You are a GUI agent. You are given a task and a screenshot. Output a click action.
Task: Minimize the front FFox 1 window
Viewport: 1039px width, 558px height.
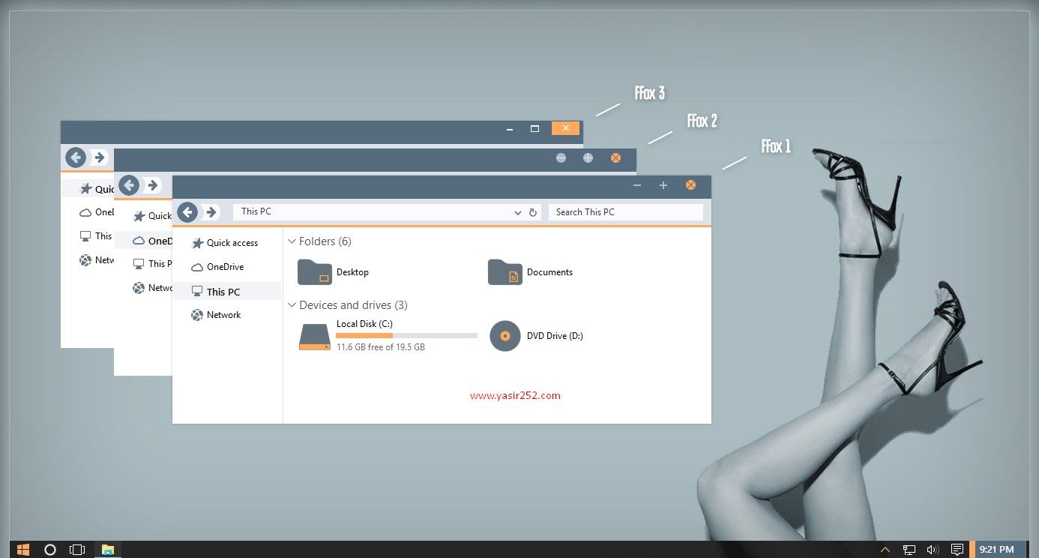(637, 185)
